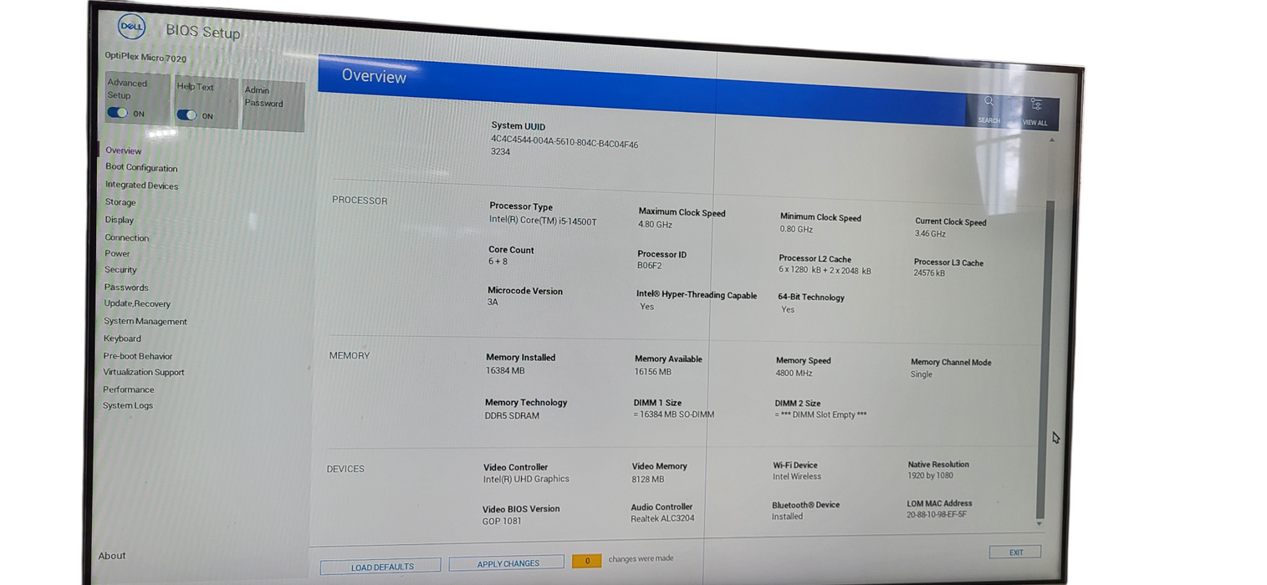Click Memory Available value '16156 MB'
The height and width of the screenshot is (585, 1267).
[x=653, y=371]
